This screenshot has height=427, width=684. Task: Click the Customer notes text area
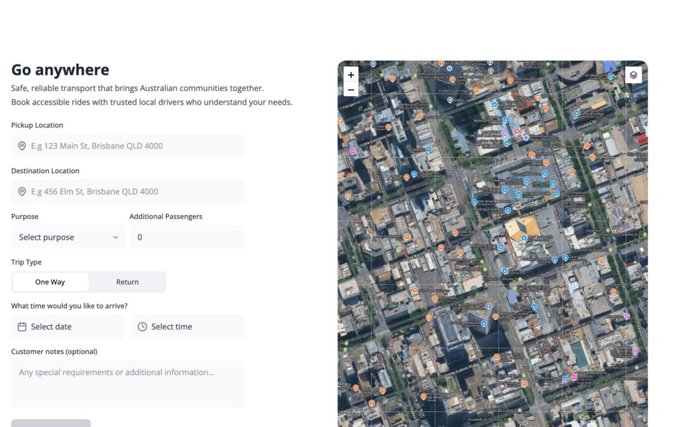[x=128, y=385]
